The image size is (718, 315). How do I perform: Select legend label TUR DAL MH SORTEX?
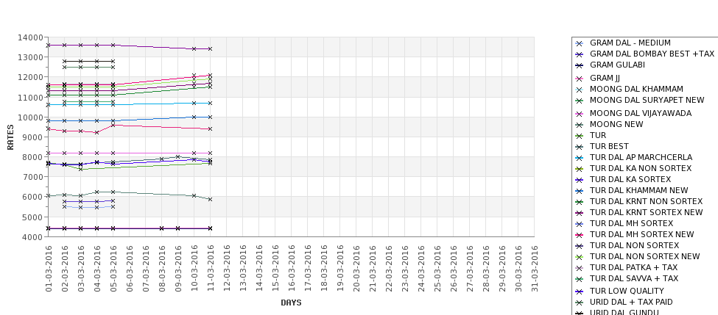pos(631,223)
